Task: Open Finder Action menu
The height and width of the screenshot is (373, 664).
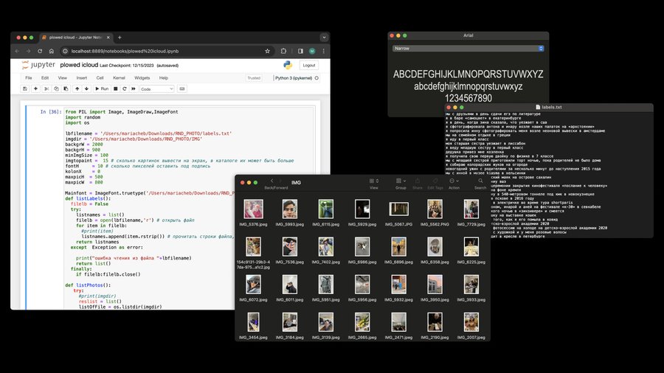Action: coord(454,181)
